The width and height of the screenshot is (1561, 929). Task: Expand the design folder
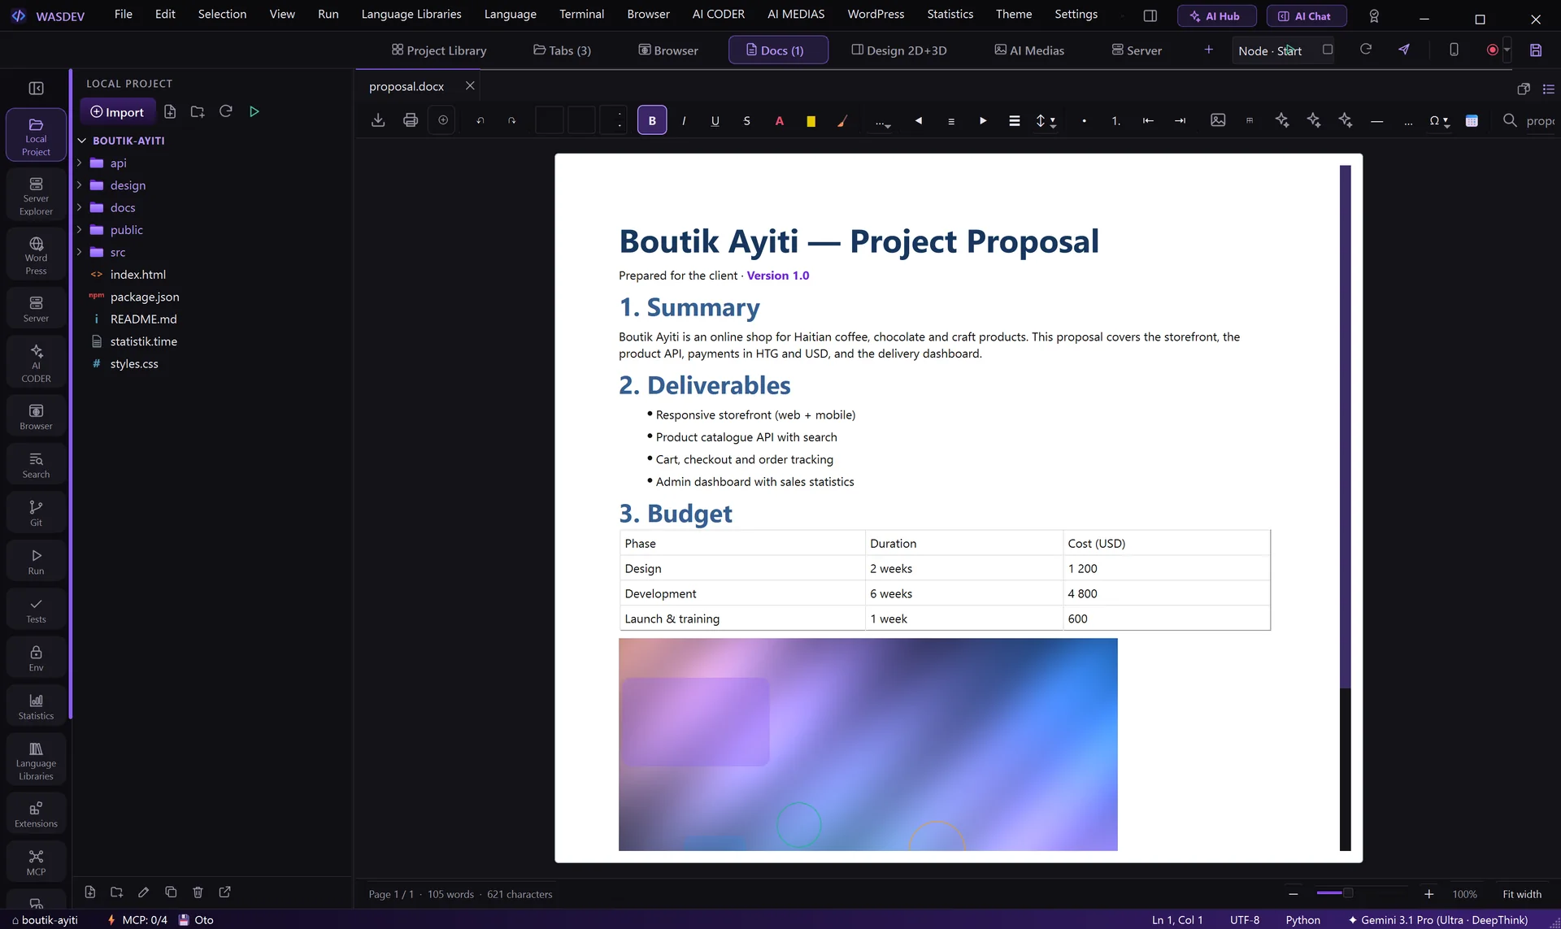click(x=80, y=185)
